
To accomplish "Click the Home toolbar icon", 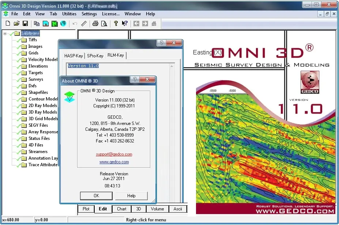I will coord(154,23).
